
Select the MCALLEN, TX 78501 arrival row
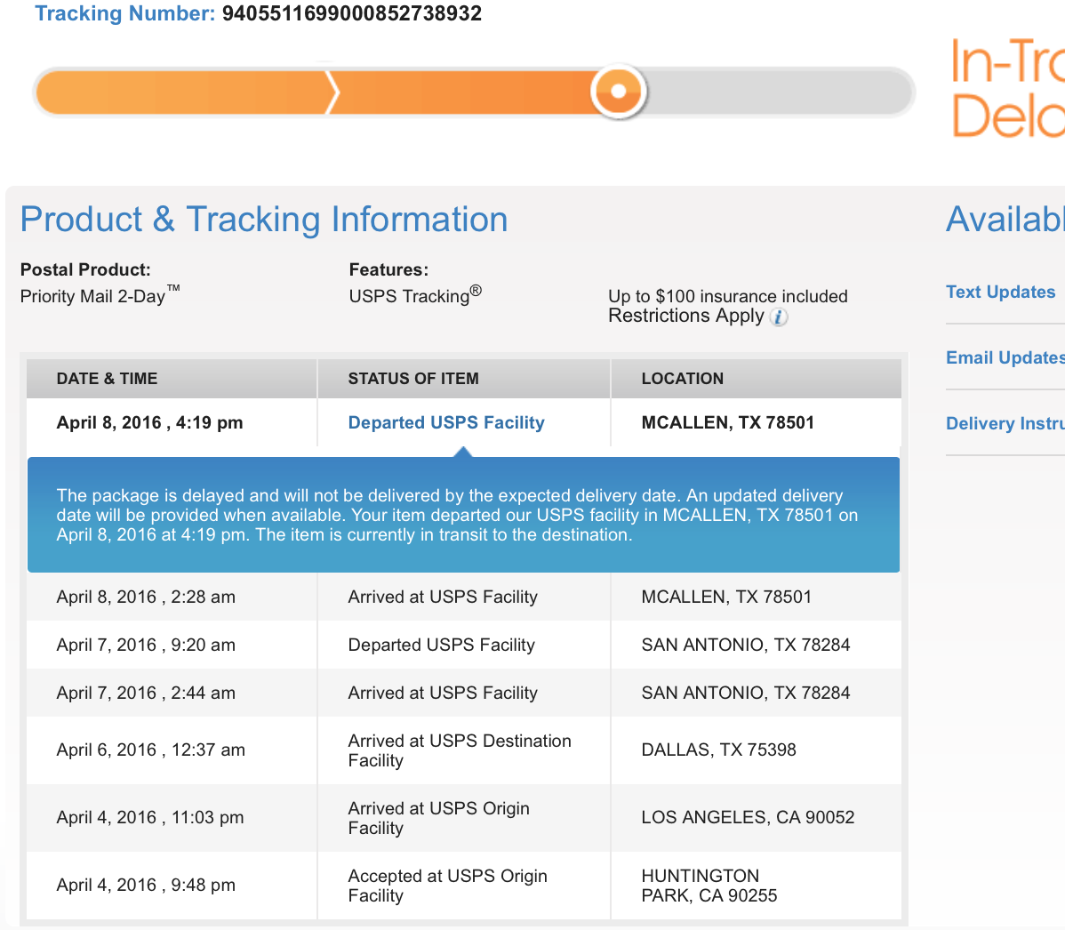(444, 597)
